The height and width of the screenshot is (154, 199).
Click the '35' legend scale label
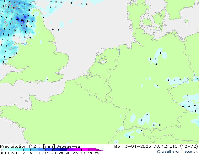(x=75, y=153)
